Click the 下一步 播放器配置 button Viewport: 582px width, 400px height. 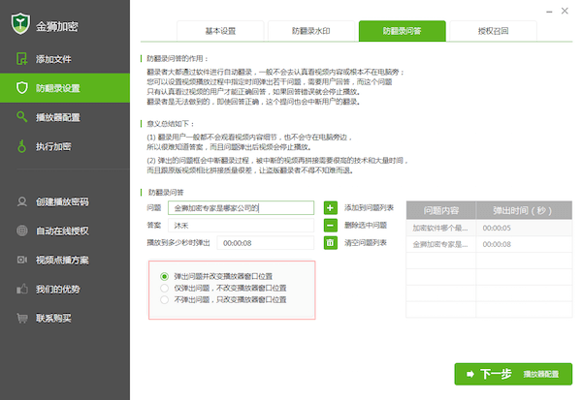[513, 374]
